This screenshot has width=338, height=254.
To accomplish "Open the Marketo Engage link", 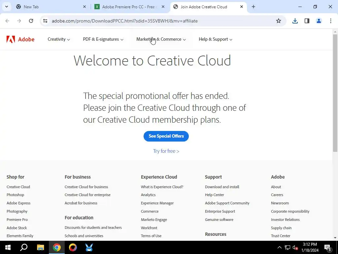I will [154, 220].
